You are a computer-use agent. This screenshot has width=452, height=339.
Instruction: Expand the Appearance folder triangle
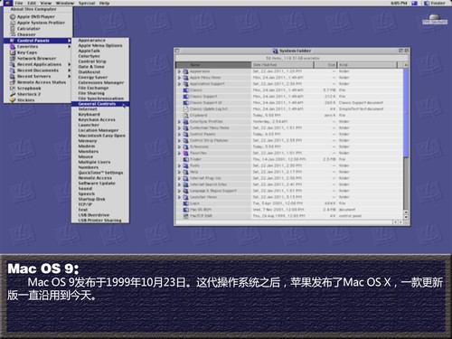pyautogui.click(x=179, y=71)
